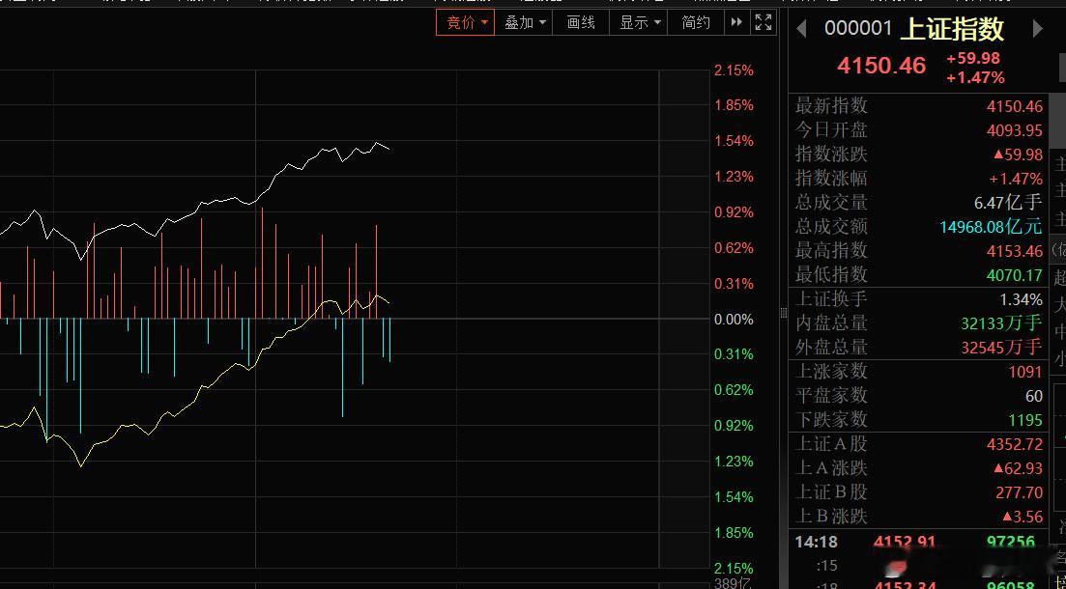The width and height of the screenshot is (1066, 589).
Task: Click 下跌家数 value 1195
Action: click(x=1025, y=420)
